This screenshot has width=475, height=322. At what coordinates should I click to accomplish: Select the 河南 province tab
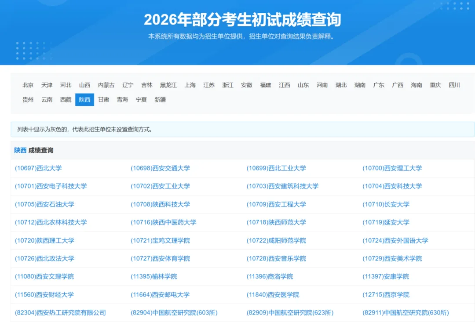tap(322, 85)
